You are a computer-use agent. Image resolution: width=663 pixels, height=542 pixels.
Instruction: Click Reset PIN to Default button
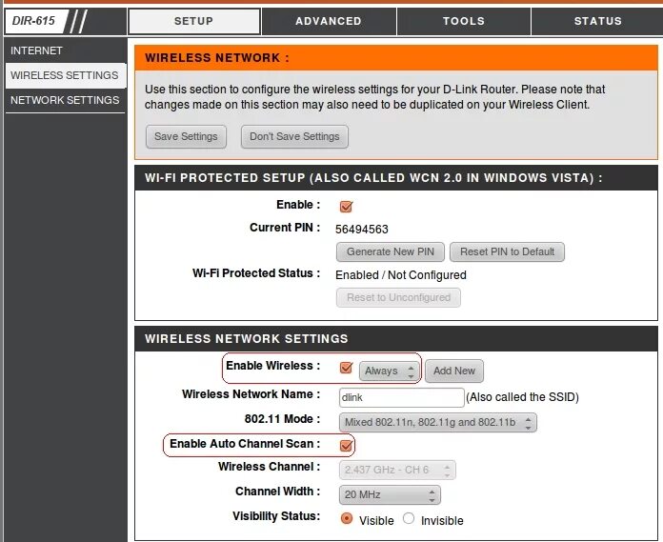pos(507,252)
